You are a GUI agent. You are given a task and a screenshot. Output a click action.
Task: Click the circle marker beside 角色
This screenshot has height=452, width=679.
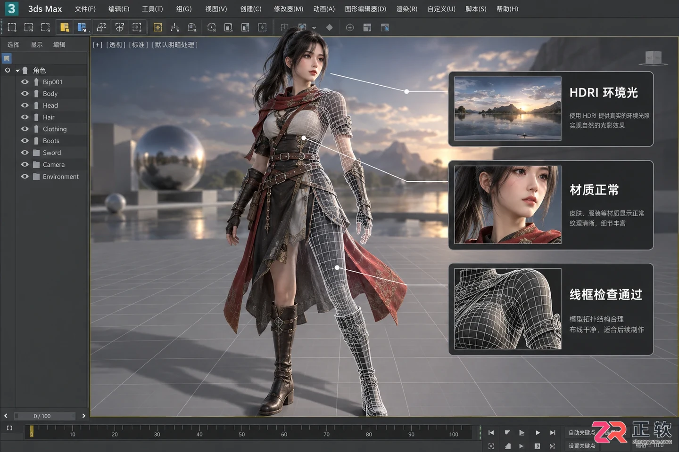pyautogui.click(x=8, y=70)
